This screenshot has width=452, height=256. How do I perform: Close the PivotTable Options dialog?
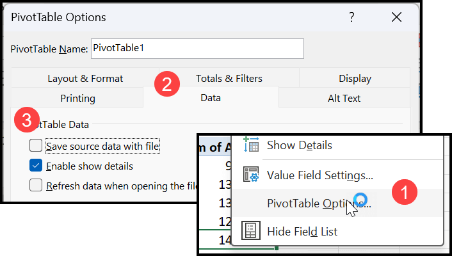(x=397, y=17)
